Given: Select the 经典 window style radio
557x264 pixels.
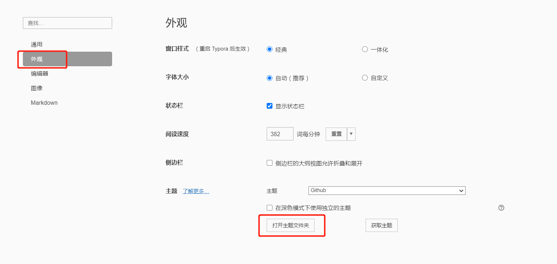Looking at the screenshot, I should coord(270,49).
